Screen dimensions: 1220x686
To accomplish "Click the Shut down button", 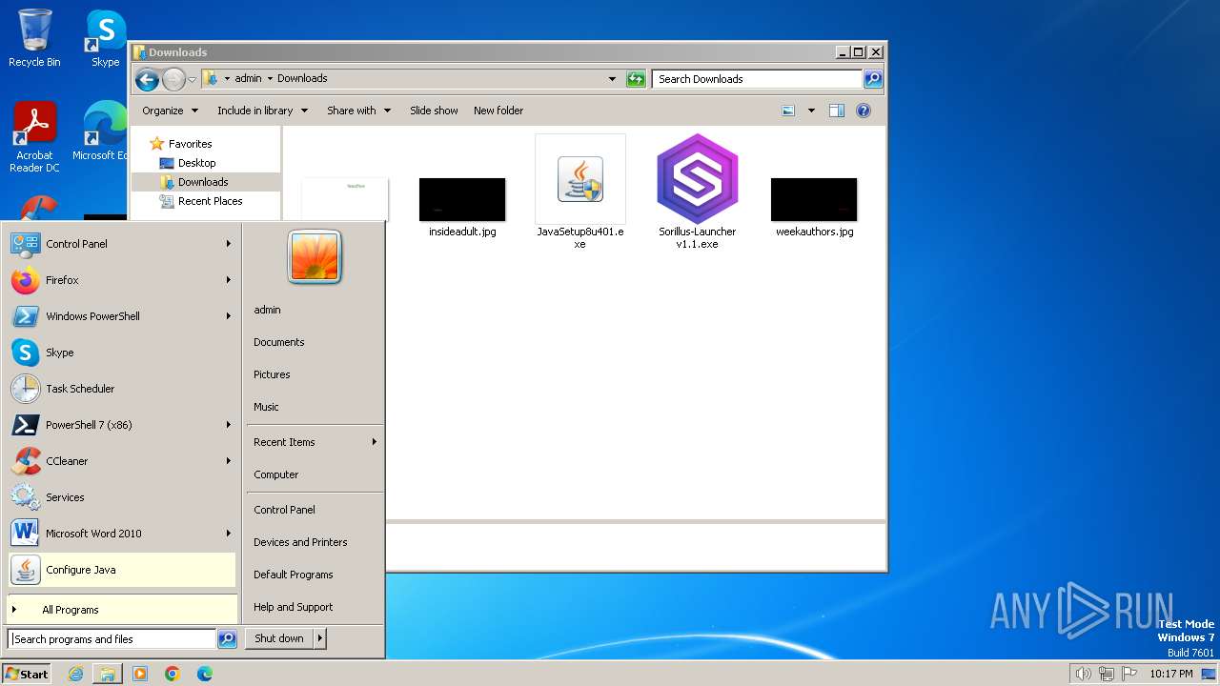I will (x=279, y=639).
